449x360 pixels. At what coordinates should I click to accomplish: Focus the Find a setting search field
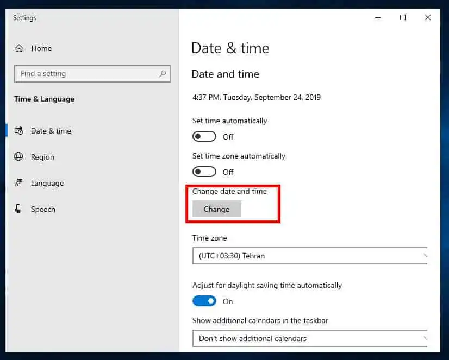(x=87, y=74)
